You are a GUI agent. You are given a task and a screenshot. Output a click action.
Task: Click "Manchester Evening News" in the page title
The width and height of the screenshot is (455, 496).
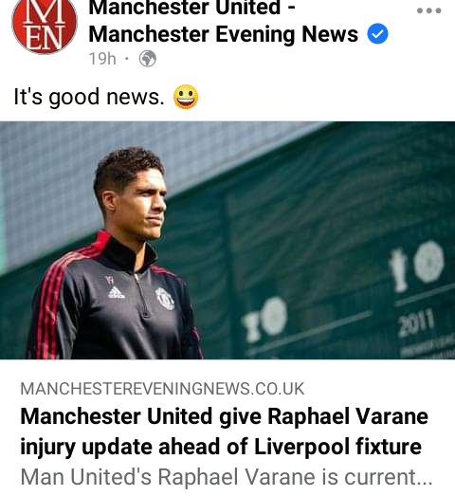coord(223,34)
